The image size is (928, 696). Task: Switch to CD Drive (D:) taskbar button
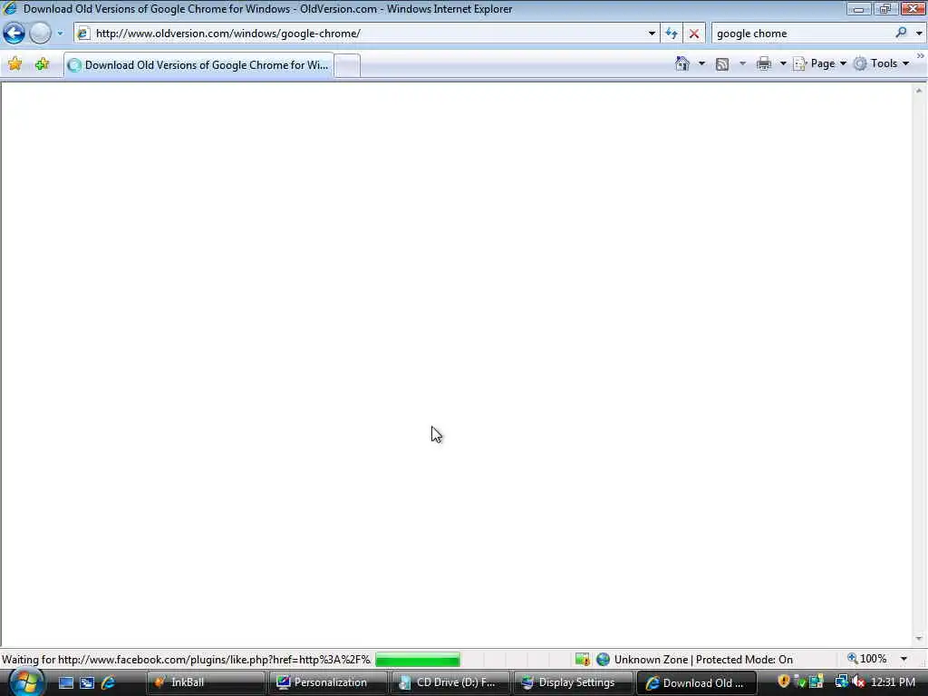pos(449,682)
